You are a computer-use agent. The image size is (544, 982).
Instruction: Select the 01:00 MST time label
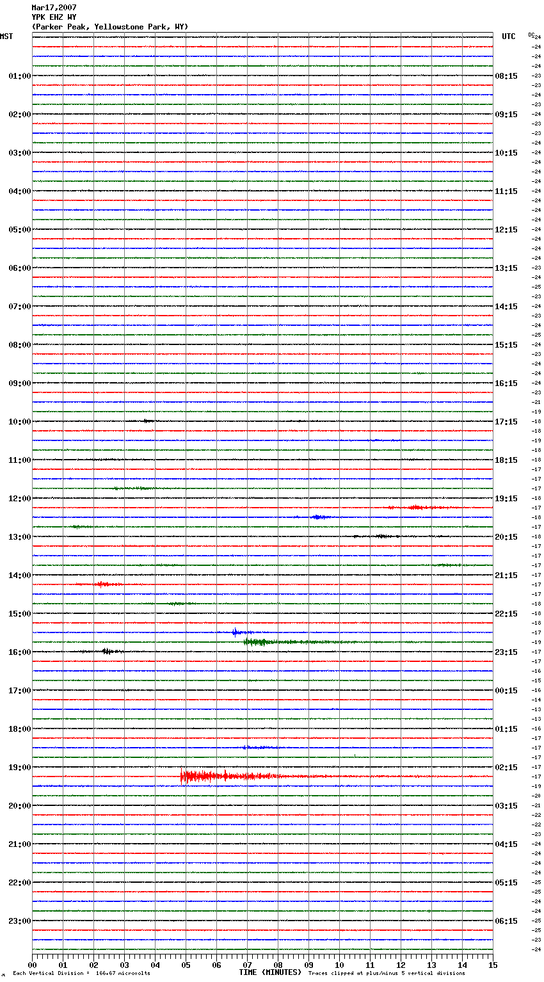20,76
